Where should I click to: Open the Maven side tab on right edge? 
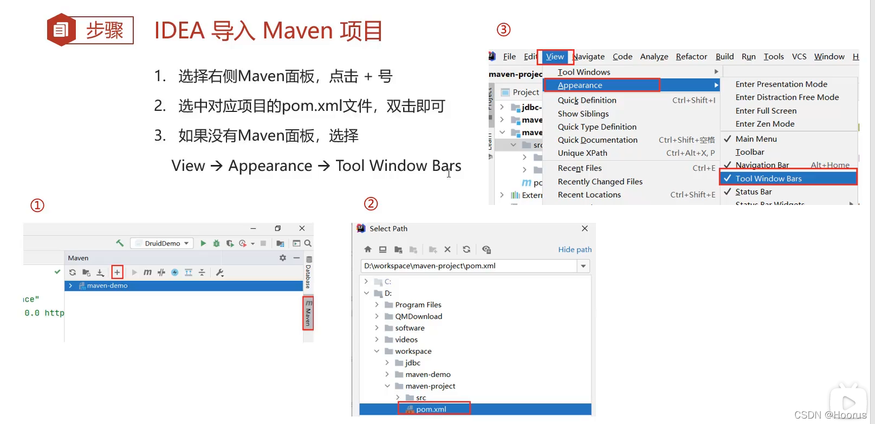pos(308,313)
